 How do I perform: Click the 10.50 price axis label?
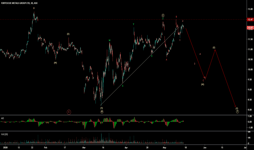(x=250, y=59)
